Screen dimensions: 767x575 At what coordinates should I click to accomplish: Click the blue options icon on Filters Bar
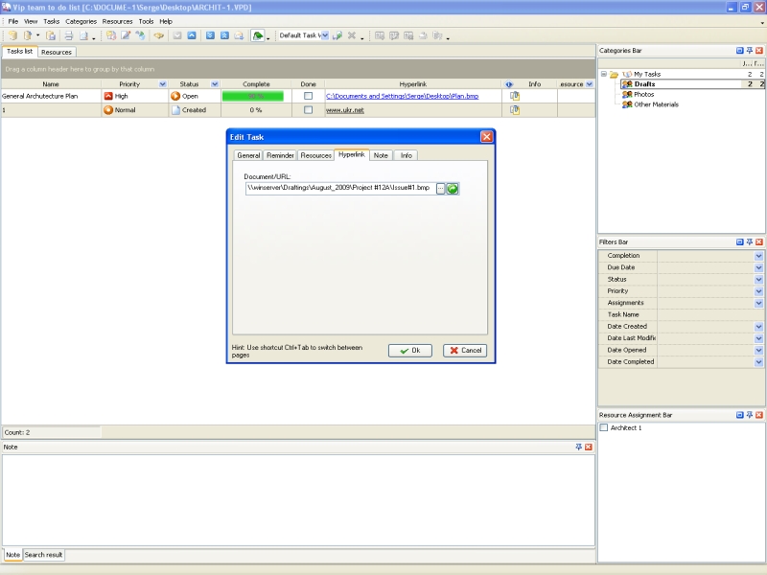739,241
